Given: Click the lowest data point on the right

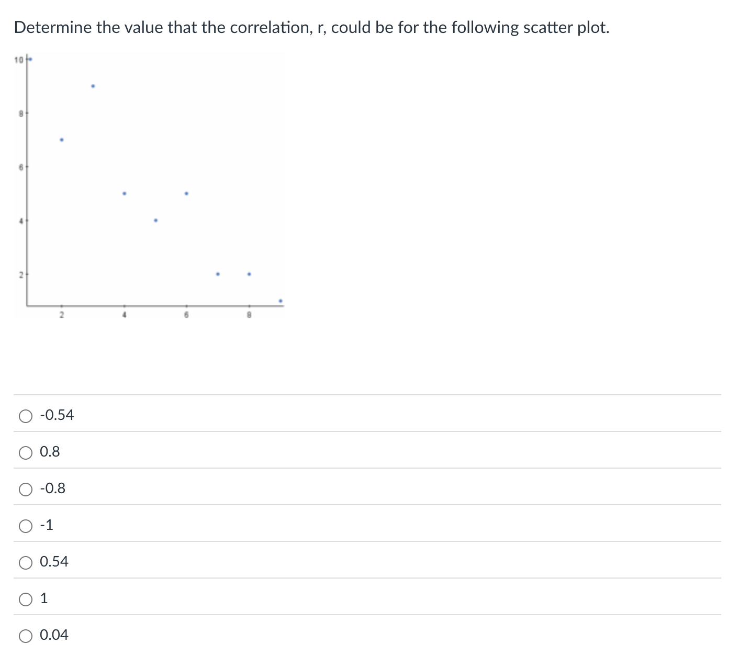Looking at the screenshot, I should [280, 300].
